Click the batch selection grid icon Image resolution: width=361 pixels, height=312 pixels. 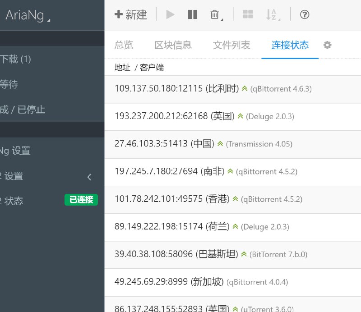click(x=248, y=15)
